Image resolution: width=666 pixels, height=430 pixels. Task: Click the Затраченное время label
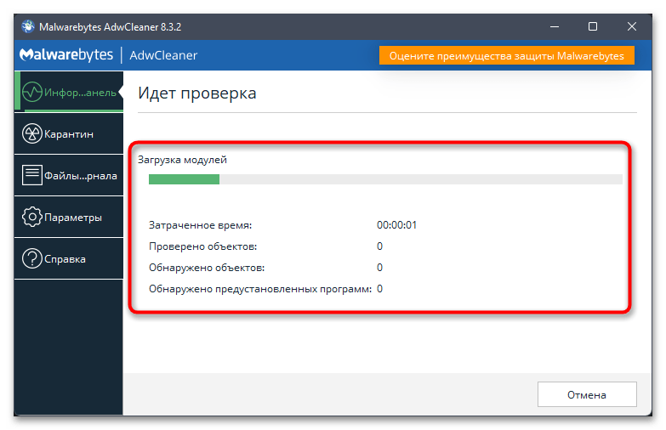pyautogui.click(x=200, y=225)
